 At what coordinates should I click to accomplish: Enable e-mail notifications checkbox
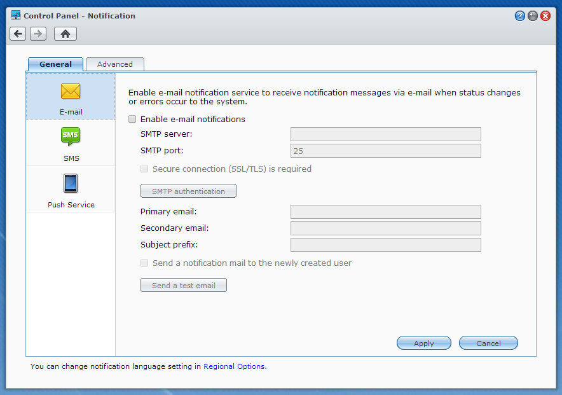click(x=132, y=119)
